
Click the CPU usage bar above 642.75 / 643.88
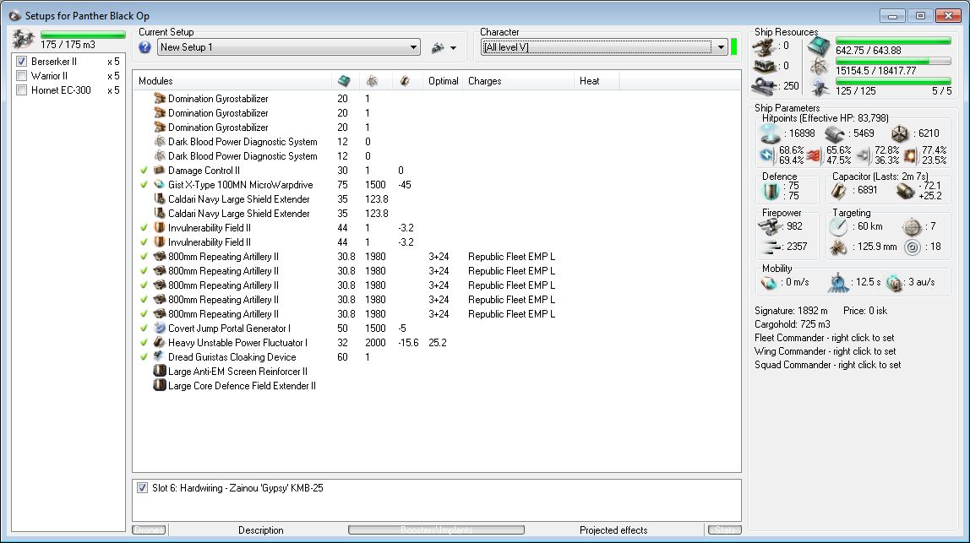point(893,41)
